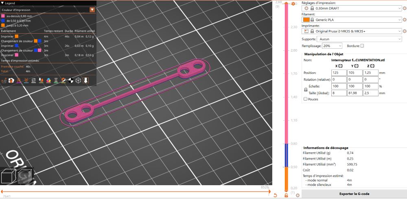Toggle color changes visibility icon
The image size is (407, 199).
point(48,80)
